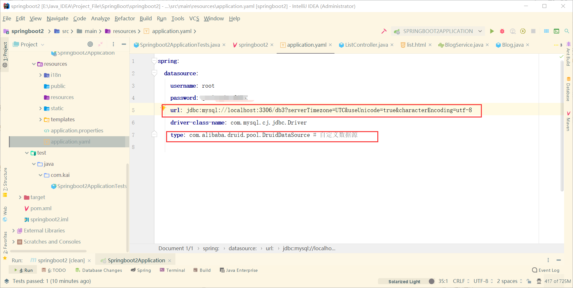Image resolution: width=573 pixels, height=288 pixels.
Task: Open the Refactor menu
Action: pos(125,18)
